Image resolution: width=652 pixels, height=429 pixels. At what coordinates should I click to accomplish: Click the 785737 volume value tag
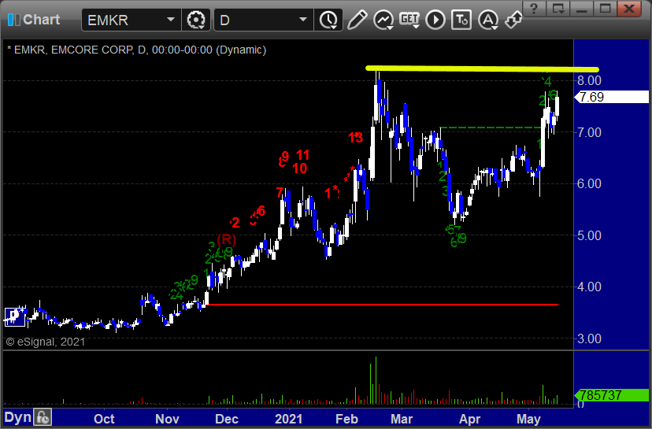(611, 395)
